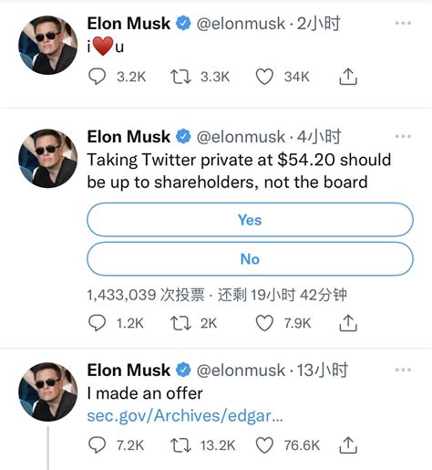Open the sec.gov/Archives/edgar link

pyautogui.click(x=185, y=416)
